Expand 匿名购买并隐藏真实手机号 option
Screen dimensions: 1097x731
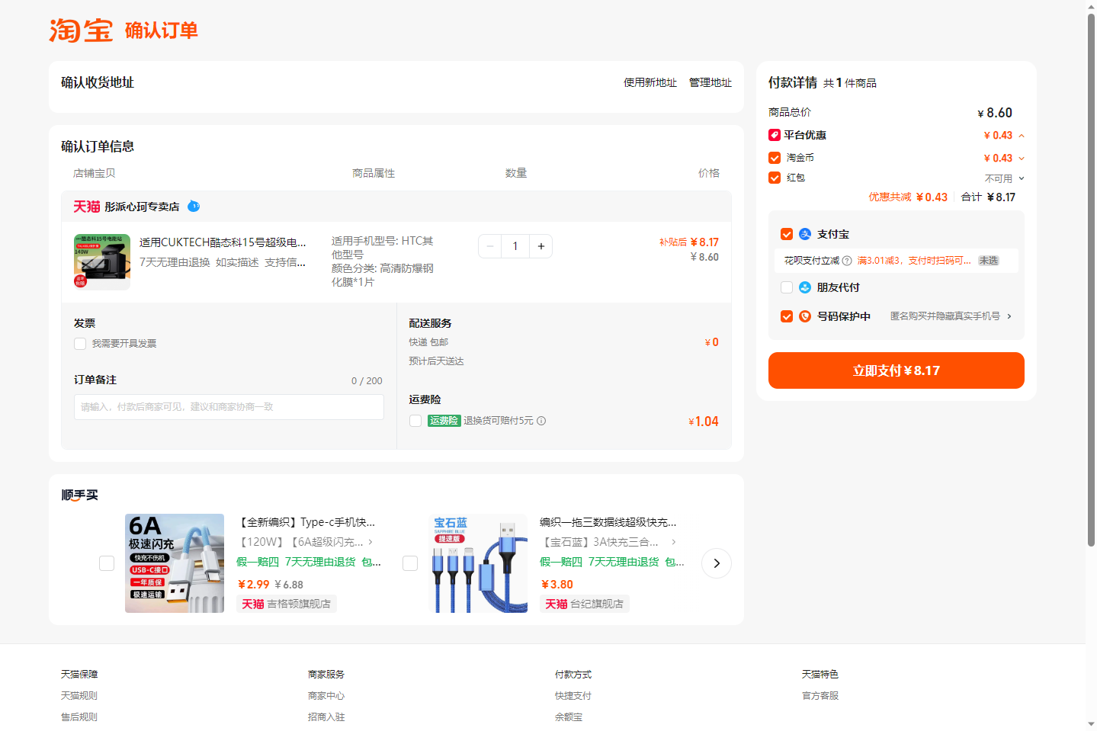(1009, 316)
